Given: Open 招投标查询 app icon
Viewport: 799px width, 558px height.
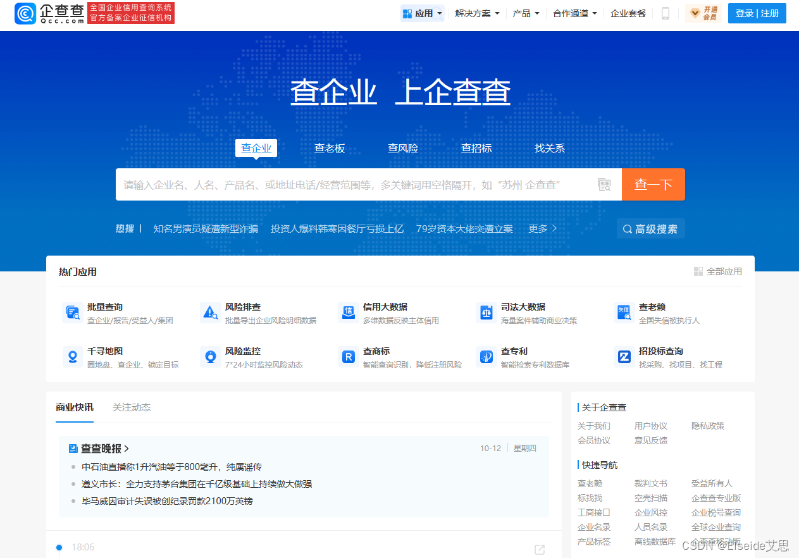Looking at the screenshot, I should tap(624, 357).
